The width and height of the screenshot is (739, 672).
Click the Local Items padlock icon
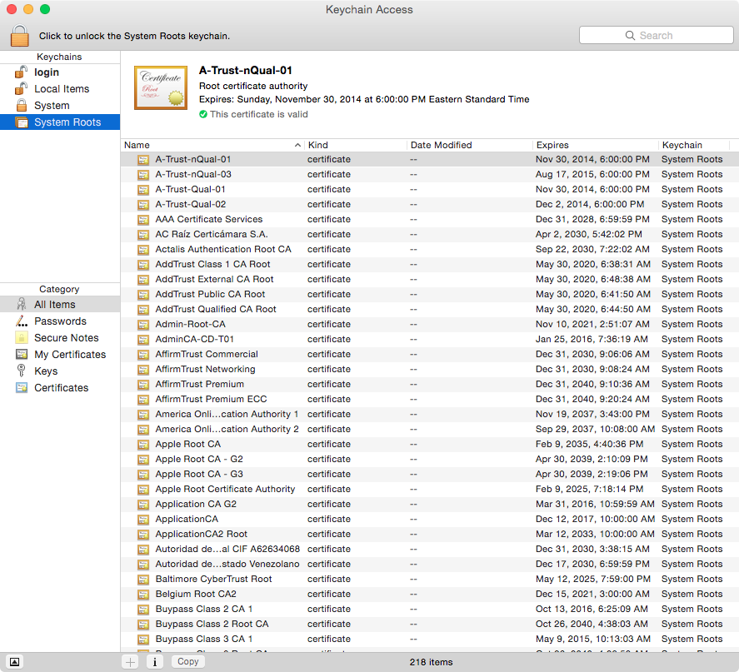point(21,89)
